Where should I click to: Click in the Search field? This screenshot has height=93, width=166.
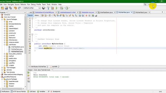(x=155, y=4)
